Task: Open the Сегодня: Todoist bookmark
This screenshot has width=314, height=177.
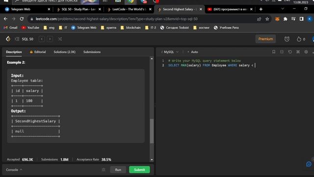Action: click(175, 28)
